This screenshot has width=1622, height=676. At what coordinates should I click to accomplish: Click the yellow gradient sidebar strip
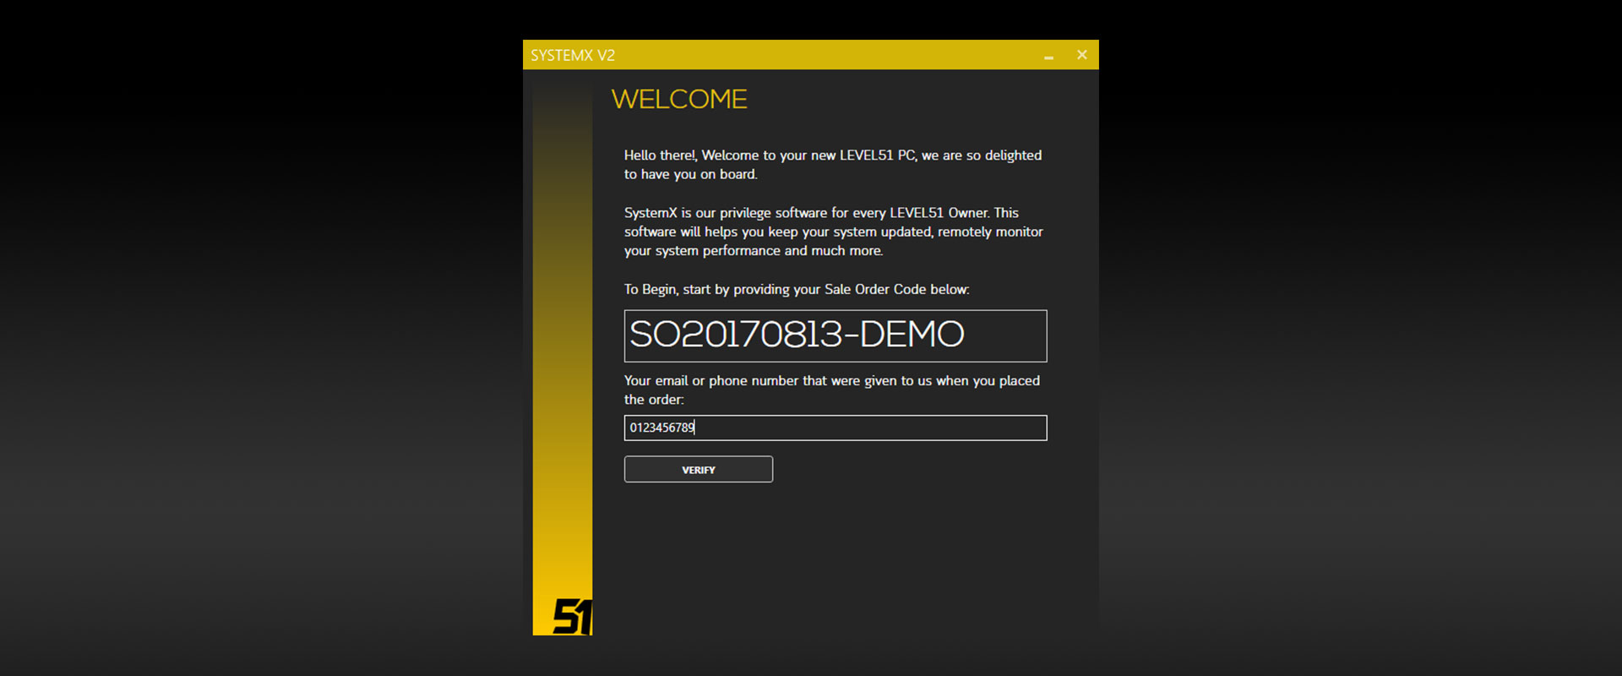(562, 338)
